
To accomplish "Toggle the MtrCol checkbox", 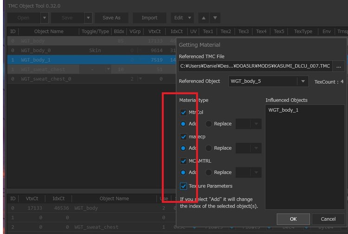I will click(183, 113).
